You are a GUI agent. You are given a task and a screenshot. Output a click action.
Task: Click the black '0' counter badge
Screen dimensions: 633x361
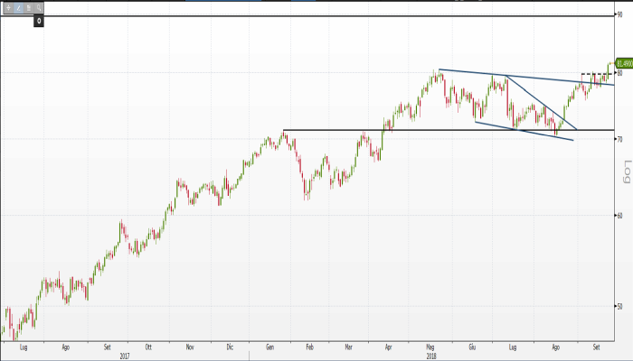pos(39,20)
